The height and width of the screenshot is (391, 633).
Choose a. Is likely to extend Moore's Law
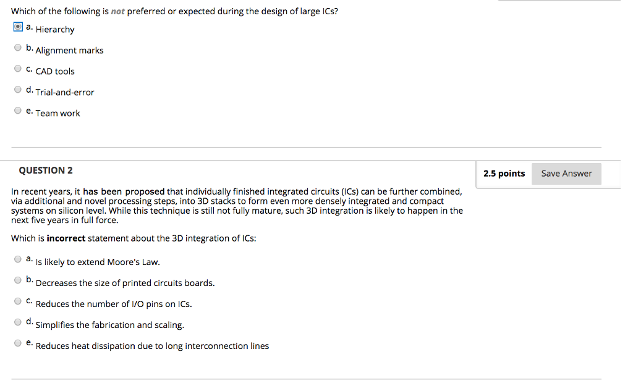[x=18, y=259]
